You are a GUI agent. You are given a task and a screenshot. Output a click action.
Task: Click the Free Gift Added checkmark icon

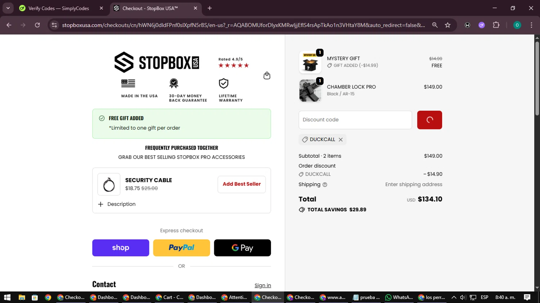point(102,118)
